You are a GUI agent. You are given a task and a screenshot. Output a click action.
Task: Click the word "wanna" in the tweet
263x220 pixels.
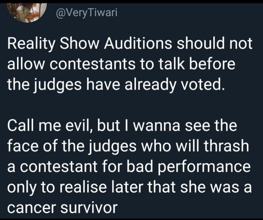pyautogui.click(x=157, y=126)
